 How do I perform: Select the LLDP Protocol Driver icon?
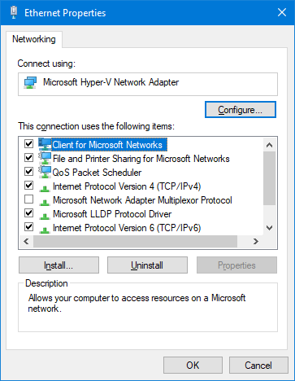click(x=45, y=216)
